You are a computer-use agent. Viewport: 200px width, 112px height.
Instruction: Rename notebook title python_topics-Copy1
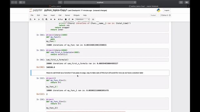coord(56,10)
